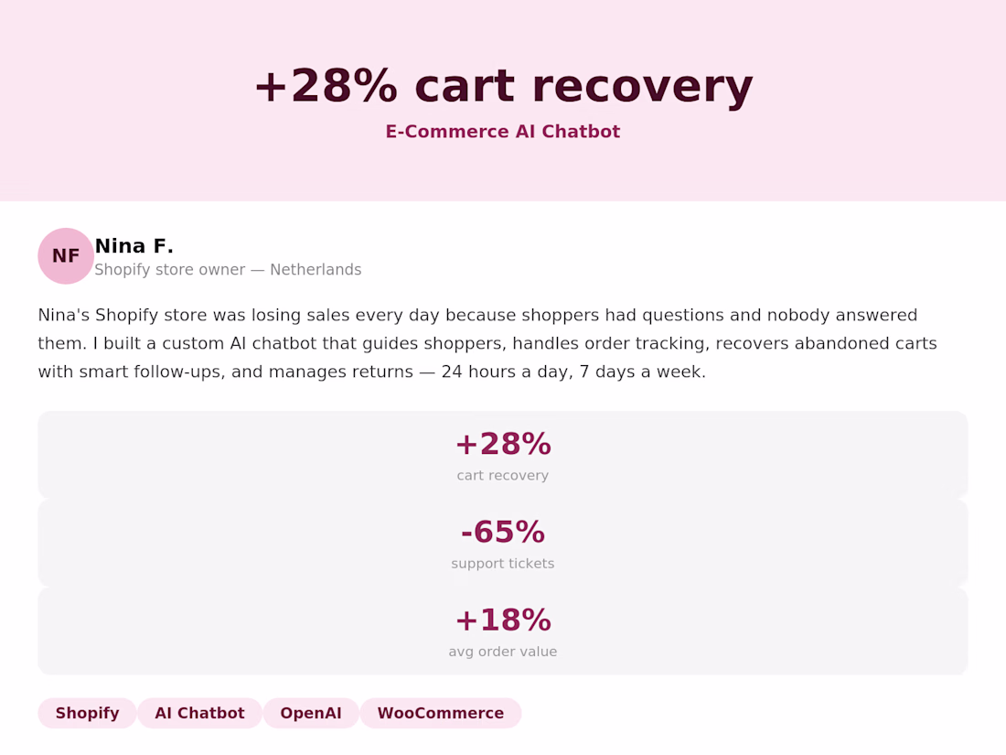The height and width of the screenshot is (755, 1006).
Task: Select the 'E-Commerce AI Chatbot' subtitle
Action: 503,132
